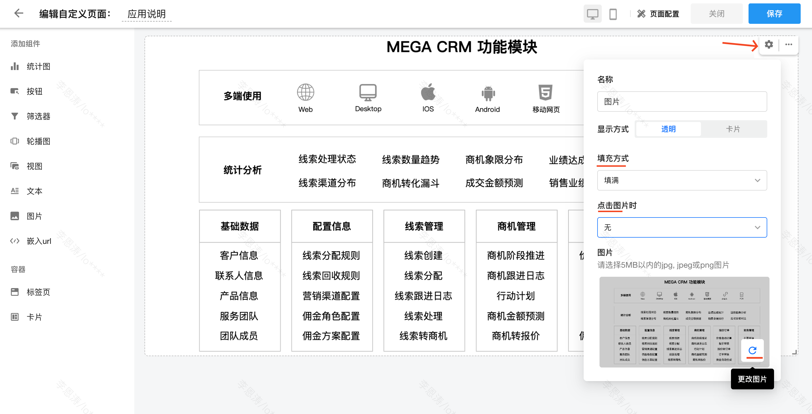Click the 关闭 button
The height and width of the screenshot is (414, 812).
(x=716, y=14)
